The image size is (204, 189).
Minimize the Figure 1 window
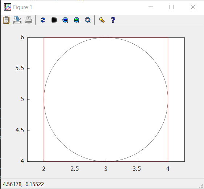tap(151, 7)
